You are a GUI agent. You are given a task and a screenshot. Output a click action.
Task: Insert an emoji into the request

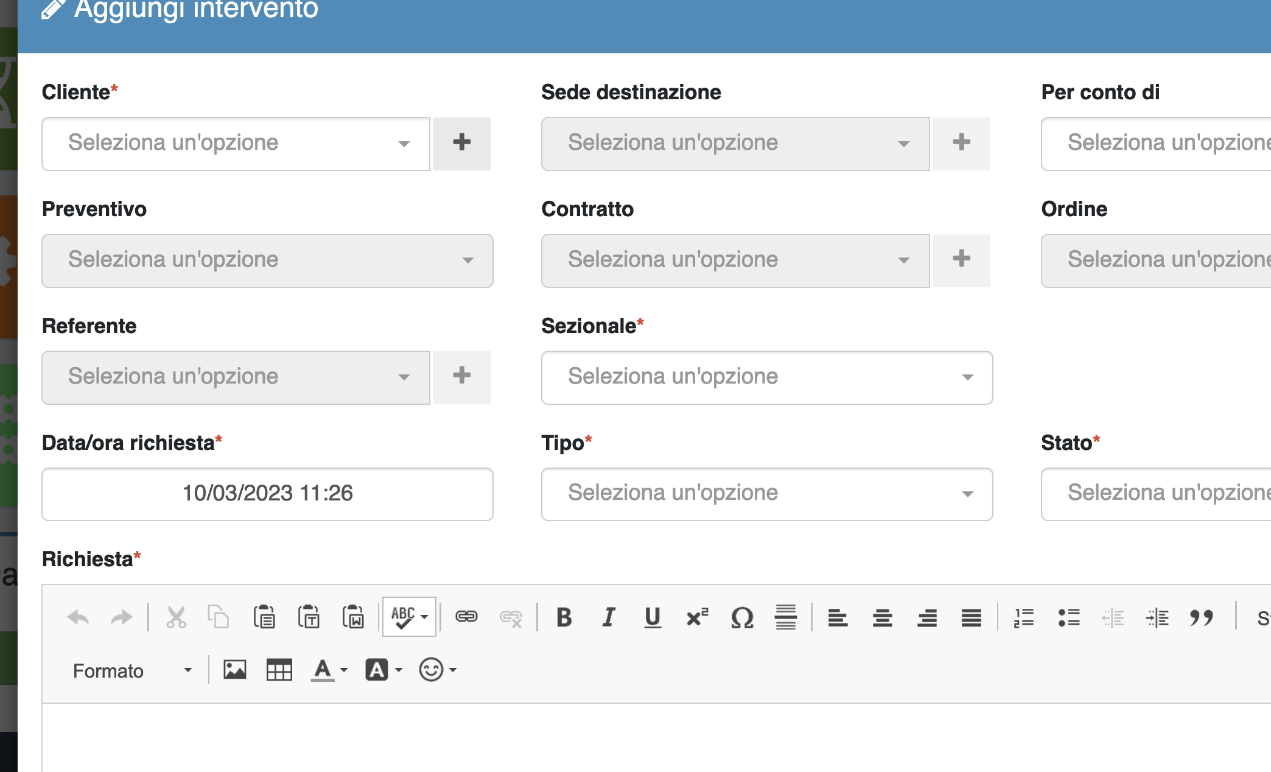pyautogui.click(x=430, y=670)
